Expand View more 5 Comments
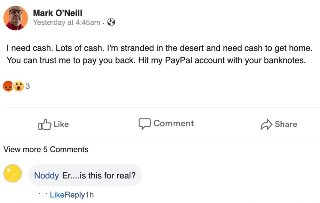This screenshot has width=320, height=203. (46, 149)
